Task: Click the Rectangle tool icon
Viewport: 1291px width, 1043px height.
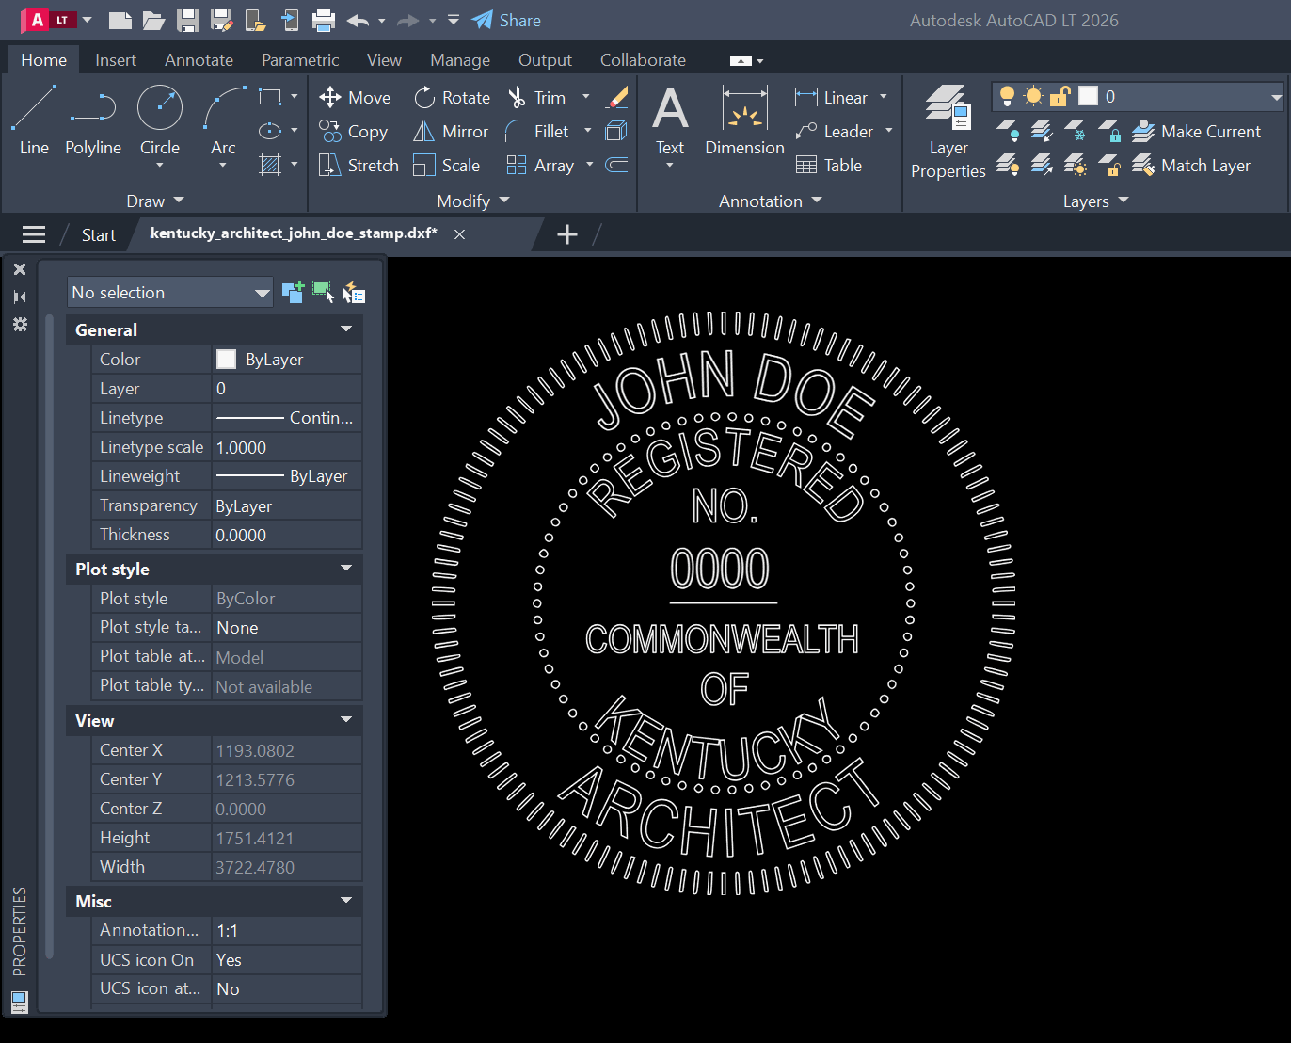Action: click(x=270, y=97)
